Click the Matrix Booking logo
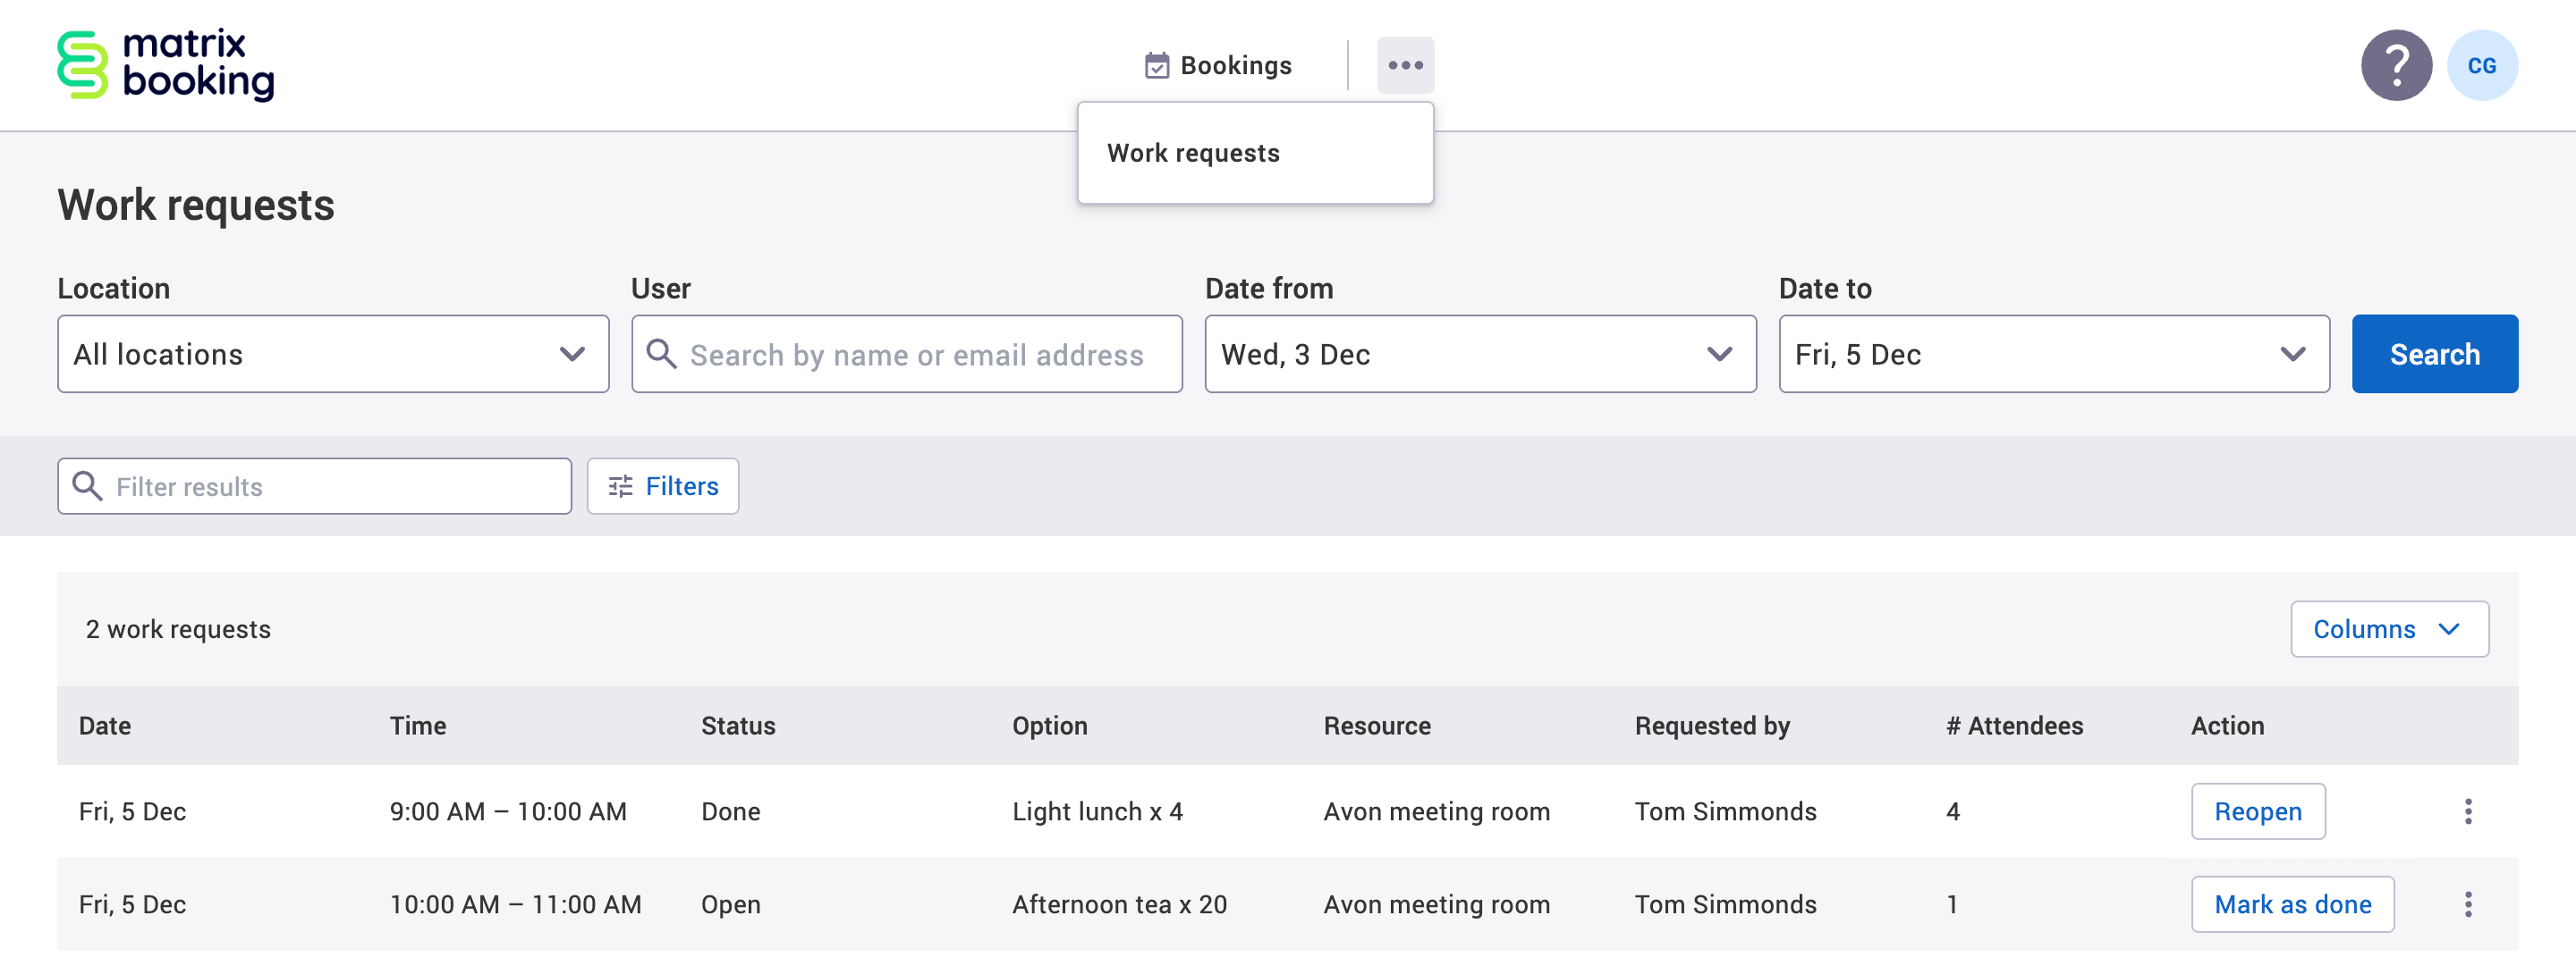Viewport: 2576px width, 966px height. (165, 64)
